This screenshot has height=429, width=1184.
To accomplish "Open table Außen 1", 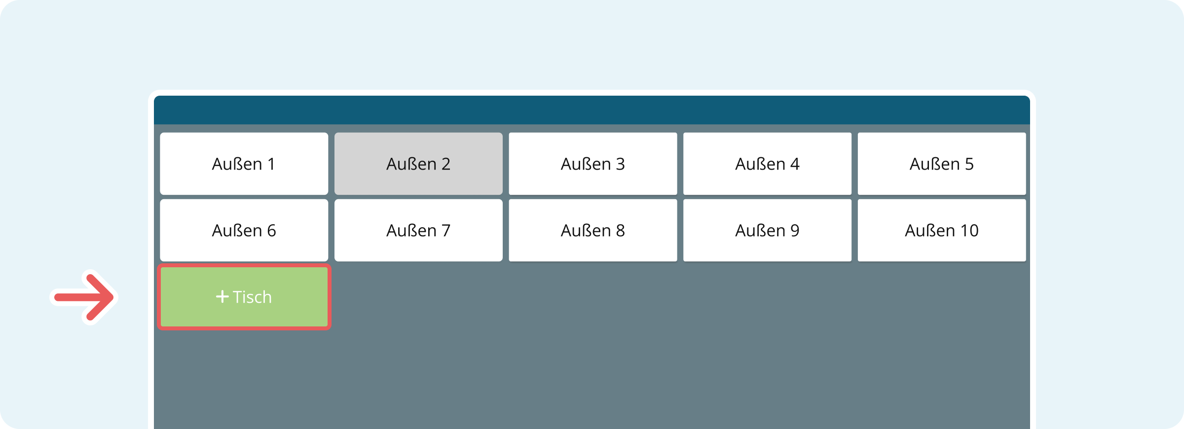I will (244, 164).
